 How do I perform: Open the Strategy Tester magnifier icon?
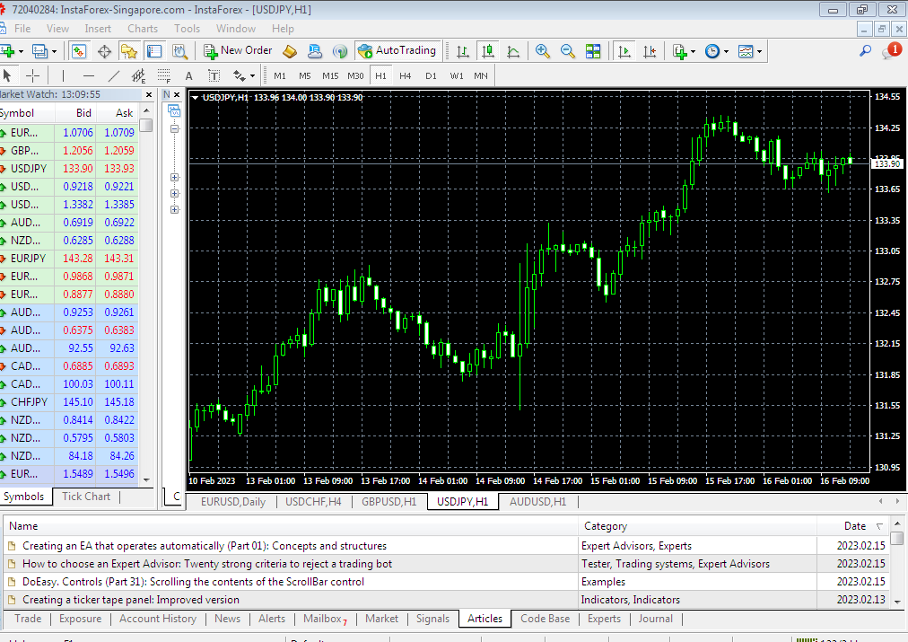(180, 51)
